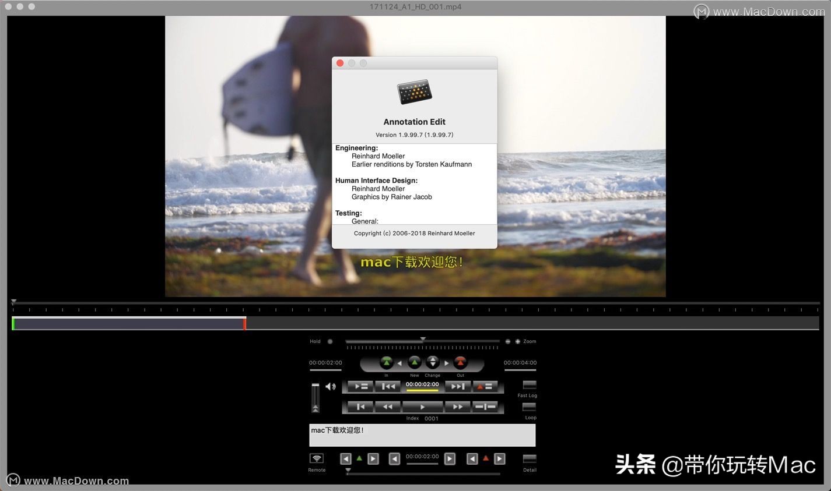Screen dimensions: 831x491
Task: Zoom out with the minus icon
Action: click(508, 341)
